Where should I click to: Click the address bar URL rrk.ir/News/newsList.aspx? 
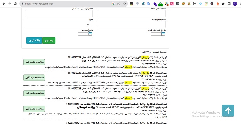pyautogui.click(x=39, y=4)
